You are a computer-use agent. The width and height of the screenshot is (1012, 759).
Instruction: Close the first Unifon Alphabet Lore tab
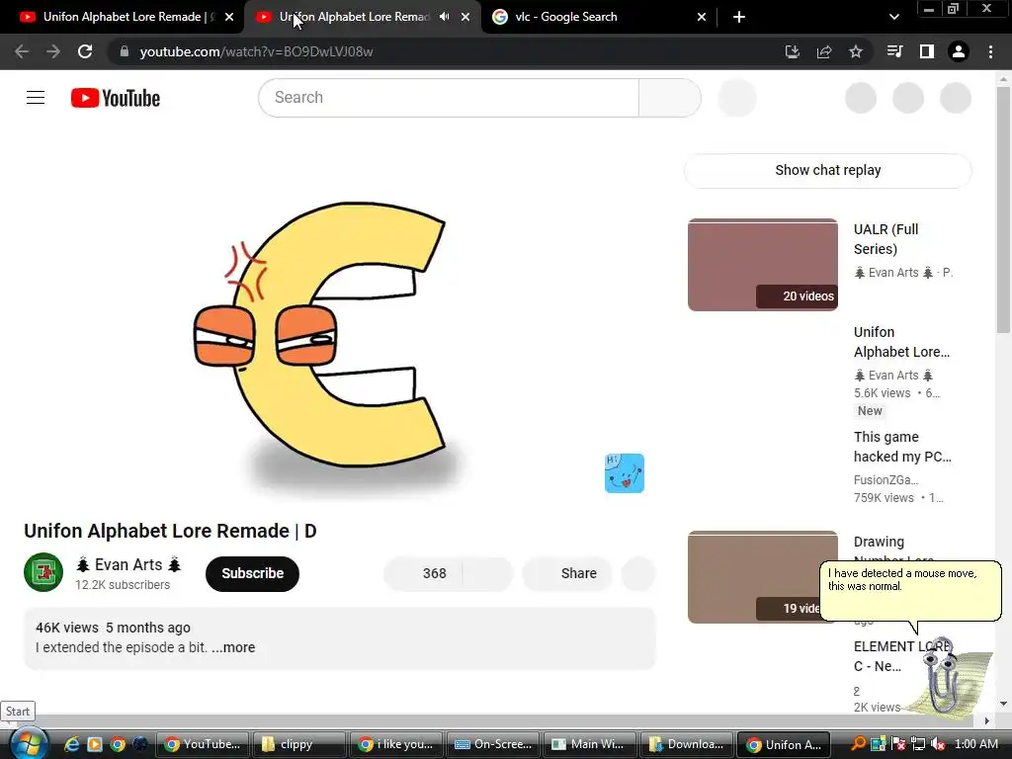coord(229,18)
